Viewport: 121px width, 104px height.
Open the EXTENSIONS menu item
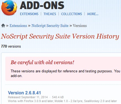pos(29,14)
